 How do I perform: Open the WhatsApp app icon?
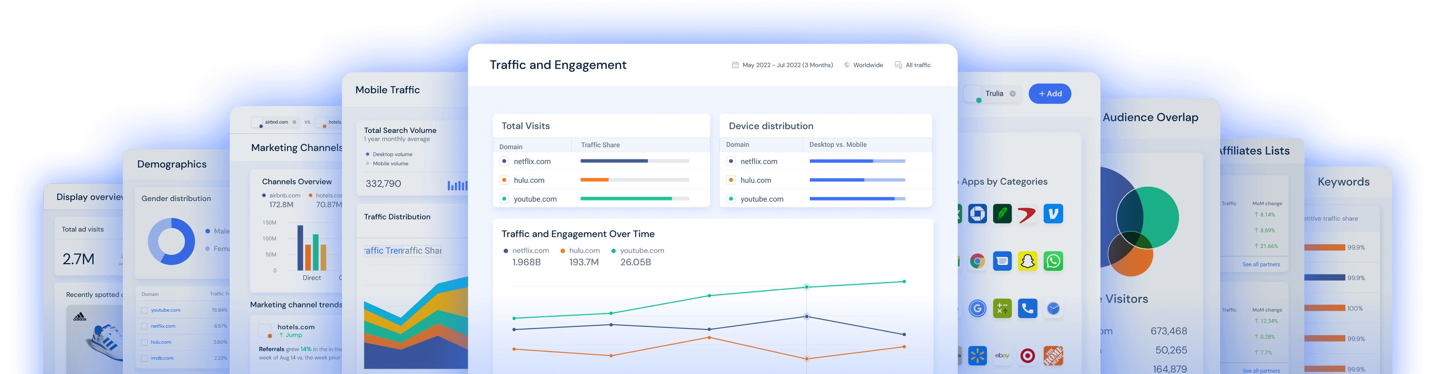[1053, 261]
